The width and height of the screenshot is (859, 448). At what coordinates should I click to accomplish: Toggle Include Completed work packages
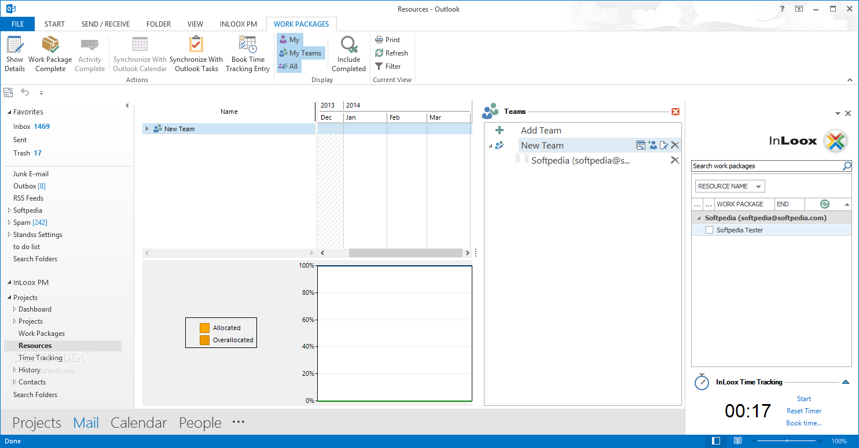pyautogui.click(x=348, y=54)
